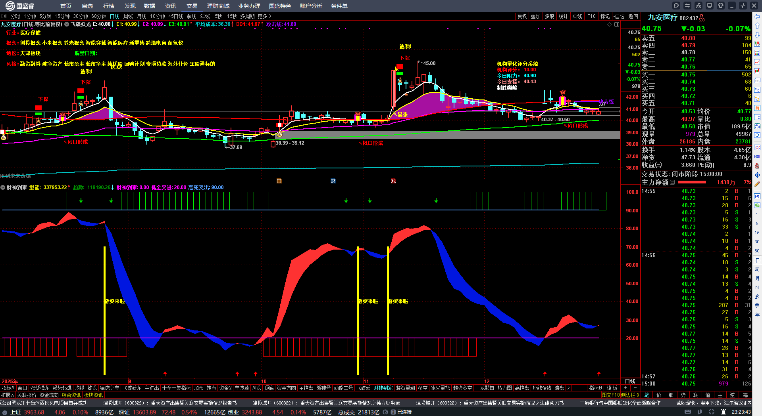
Task: Click the down-arrow next stock sidebar icon
Action: point(757,35)
